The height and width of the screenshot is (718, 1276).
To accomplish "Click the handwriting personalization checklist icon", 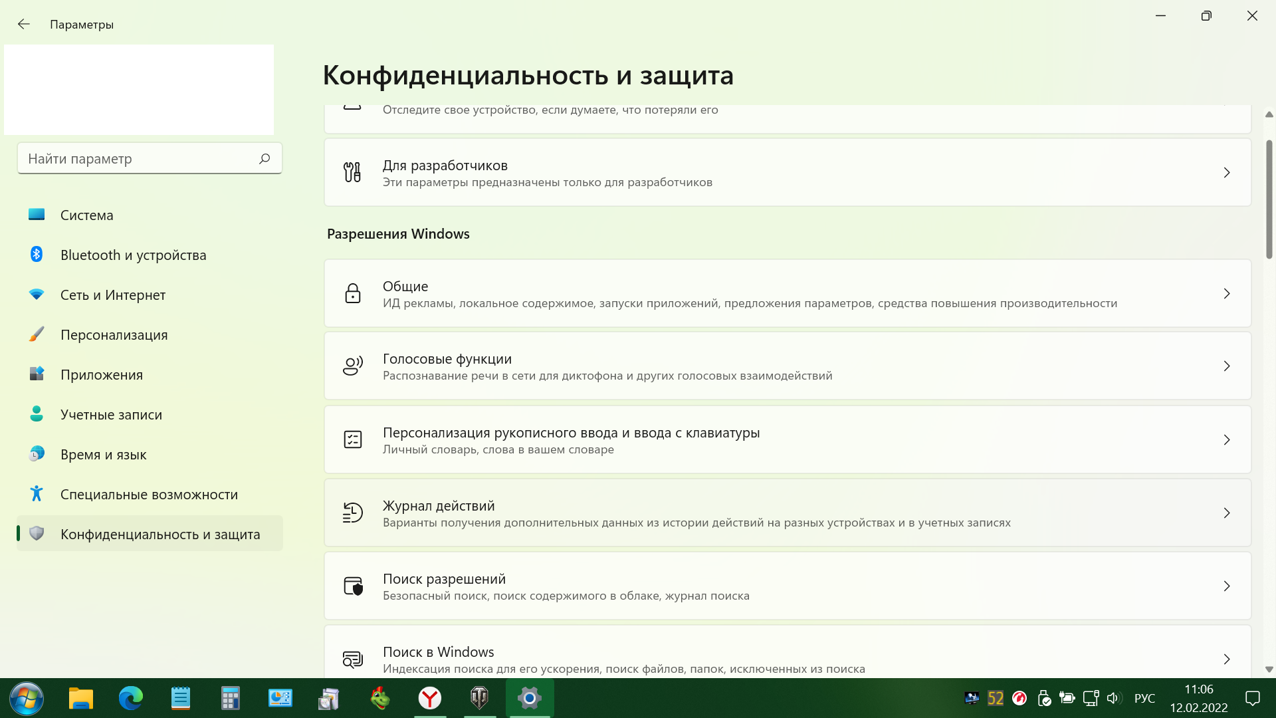I will [352, 439].
